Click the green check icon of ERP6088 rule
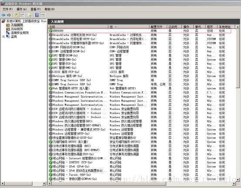 [51, 31]
